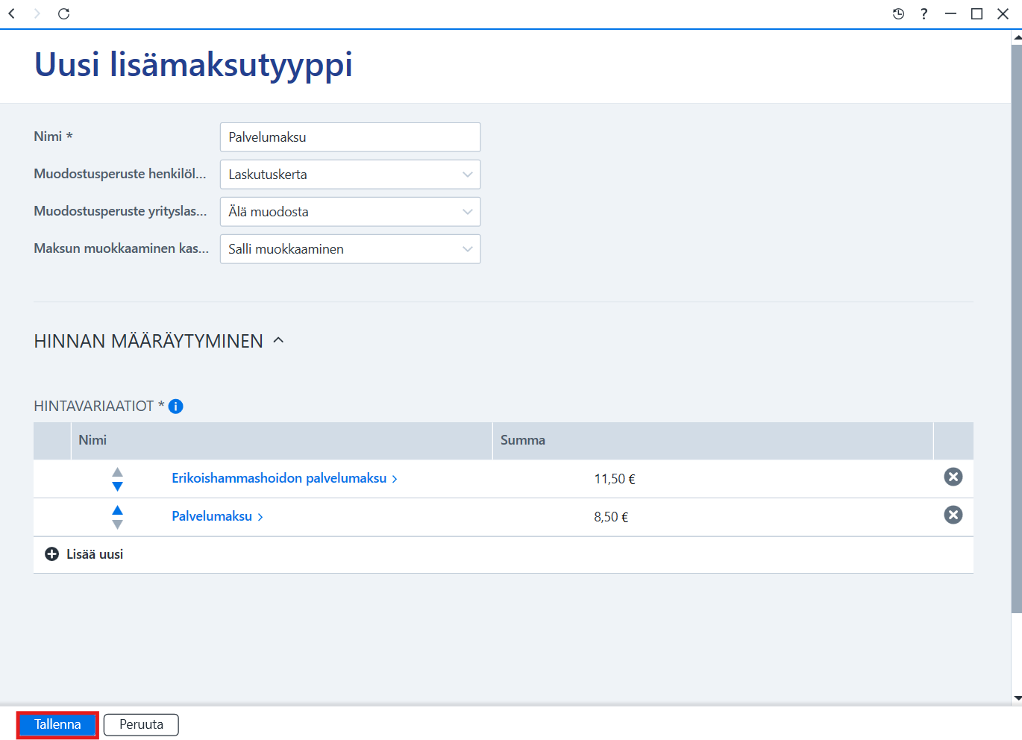Open the Älä muodosta dropdown
This screenshot has height=740, width=1022.
click(350, 212)
